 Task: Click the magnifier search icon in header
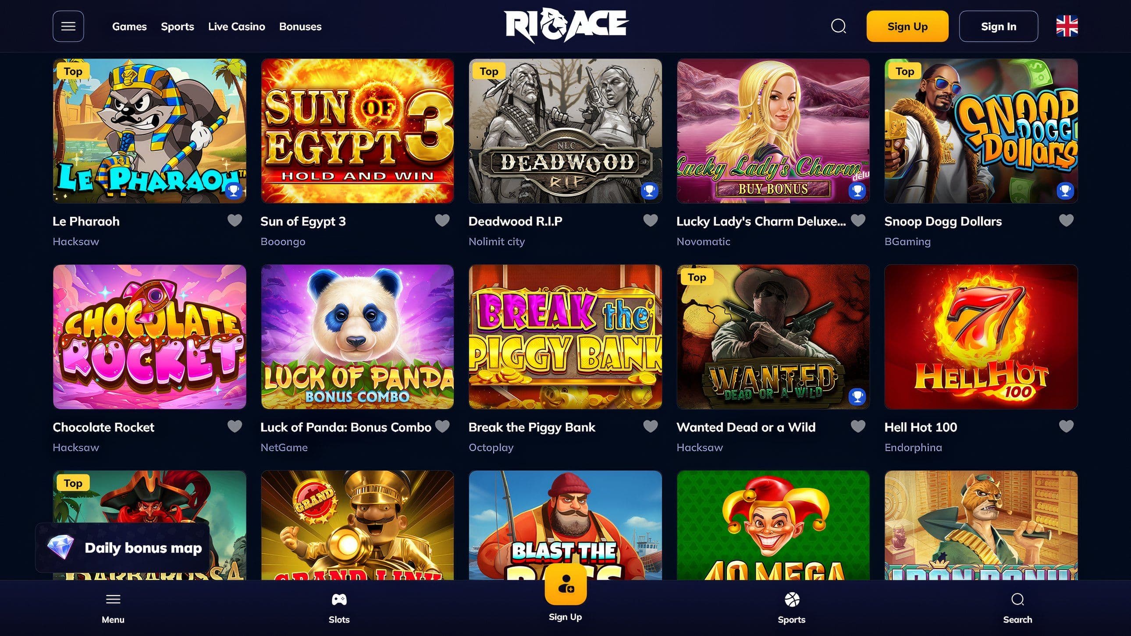(838, 26)
